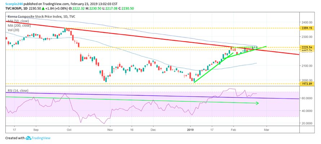Select the MA (50, close) indicator label
321x144 pixels.
coord(19,21)
